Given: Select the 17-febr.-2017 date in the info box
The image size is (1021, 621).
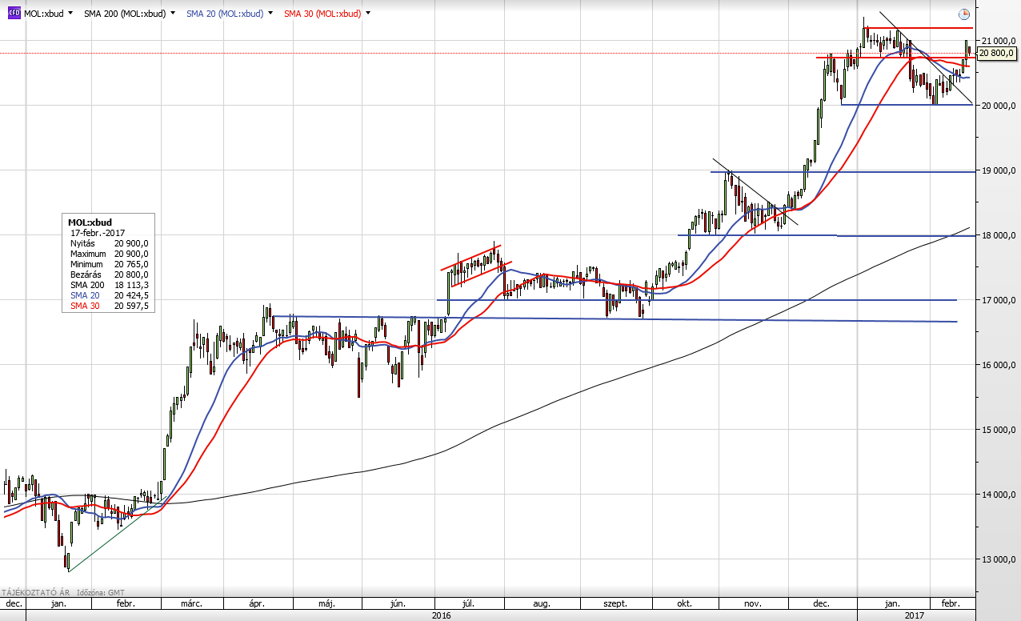Looking at the screenshot, I should click(97, 232).
